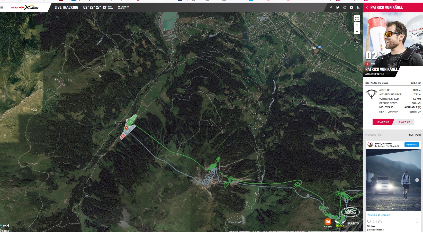Click the Live Tracking title
Screen dimensions: 423x232
[x=66, y=7]
